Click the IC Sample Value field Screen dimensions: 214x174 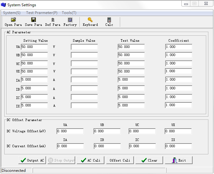tap(84, 97)
